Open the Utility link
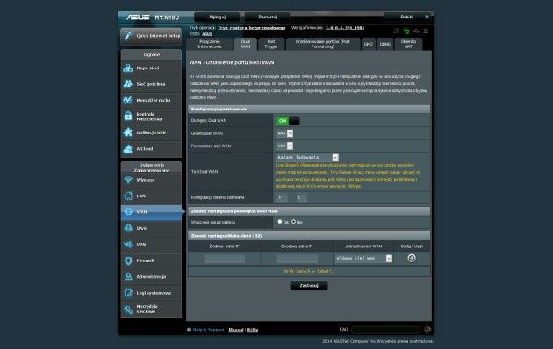 point(252,330)
